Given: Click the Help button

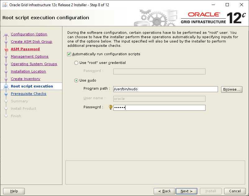Looking at the screenshot, I should 14,191.
